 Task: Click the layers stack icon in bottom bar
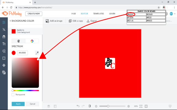[49, 106]
